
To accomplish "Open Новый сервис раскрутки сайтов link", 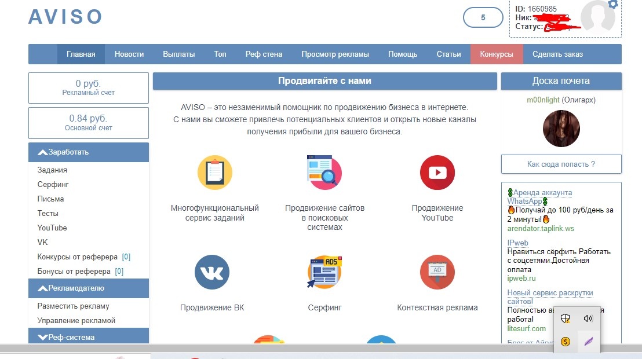I will click(550, 297).
